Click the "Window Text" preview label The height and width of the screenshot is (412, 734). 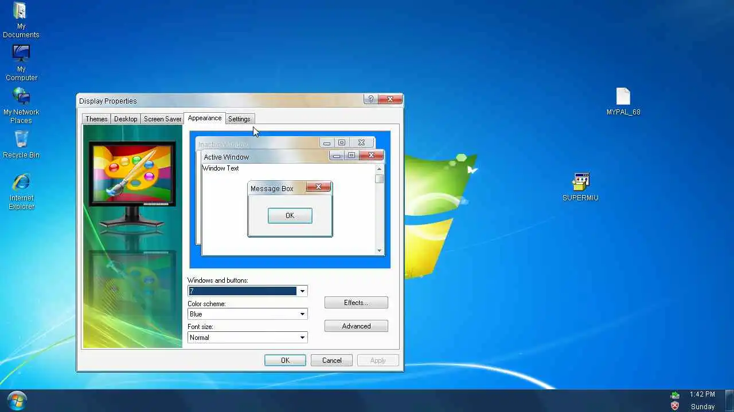220,168
